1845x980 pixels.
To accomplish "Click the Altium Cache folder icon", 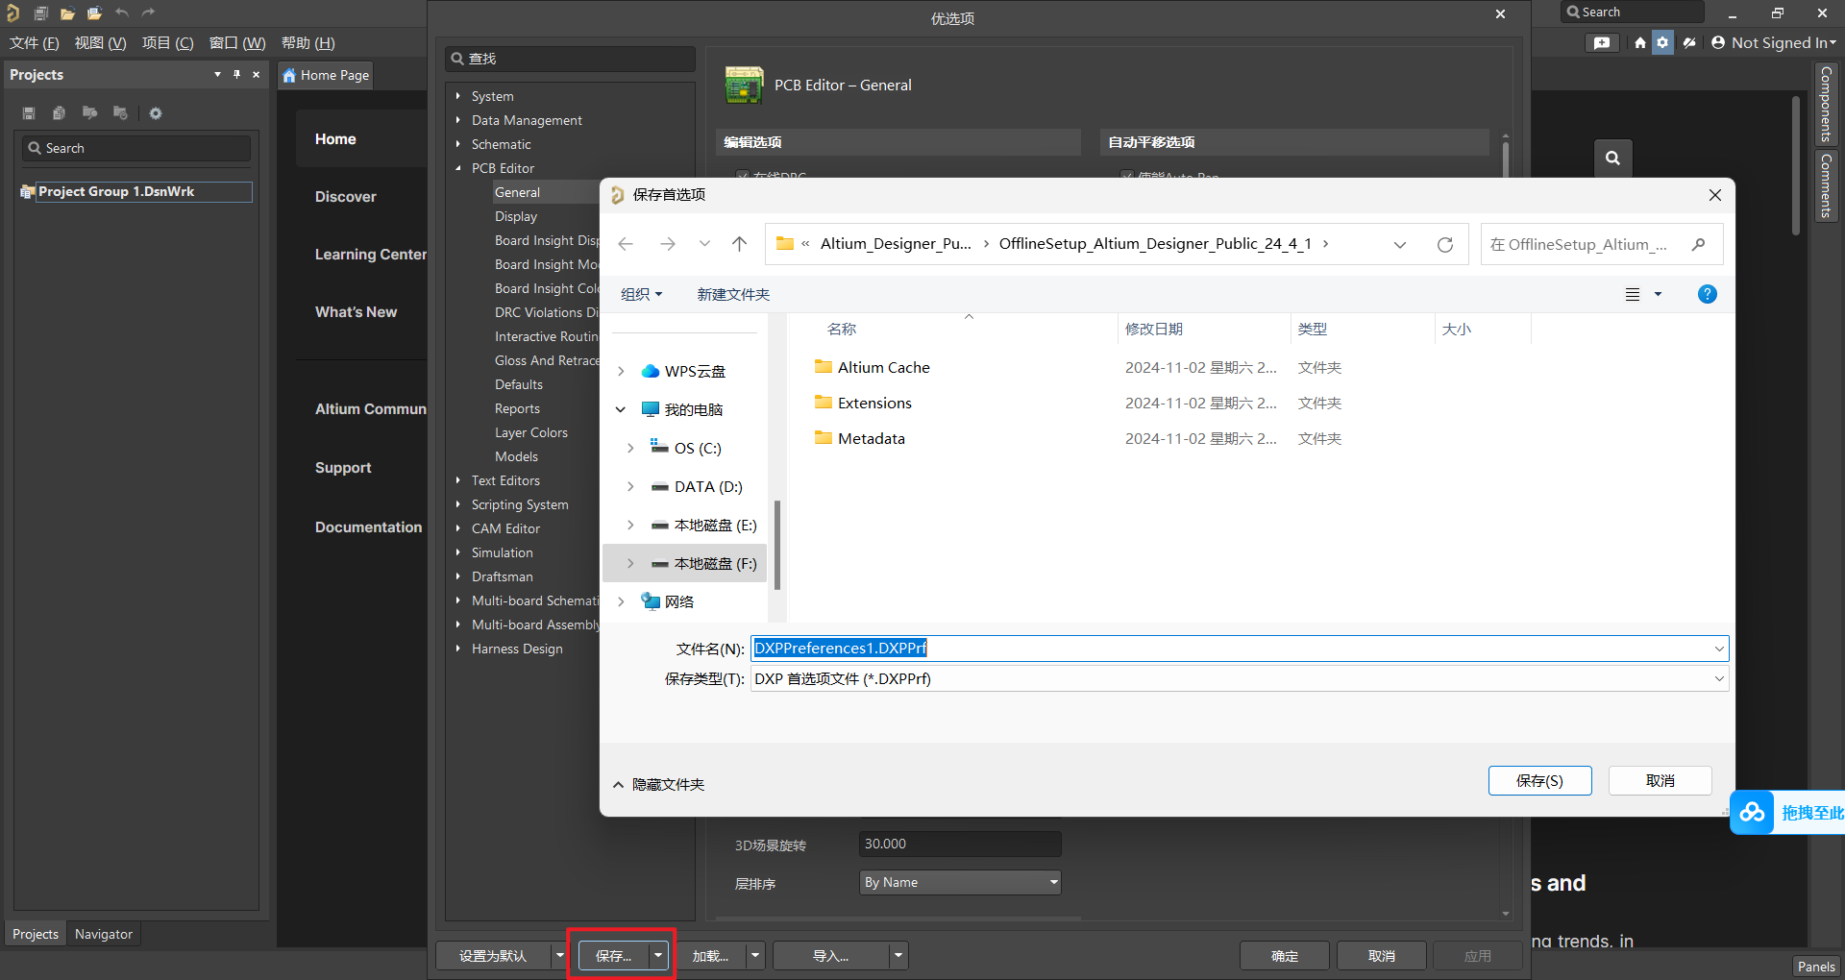I will [824, 367].
